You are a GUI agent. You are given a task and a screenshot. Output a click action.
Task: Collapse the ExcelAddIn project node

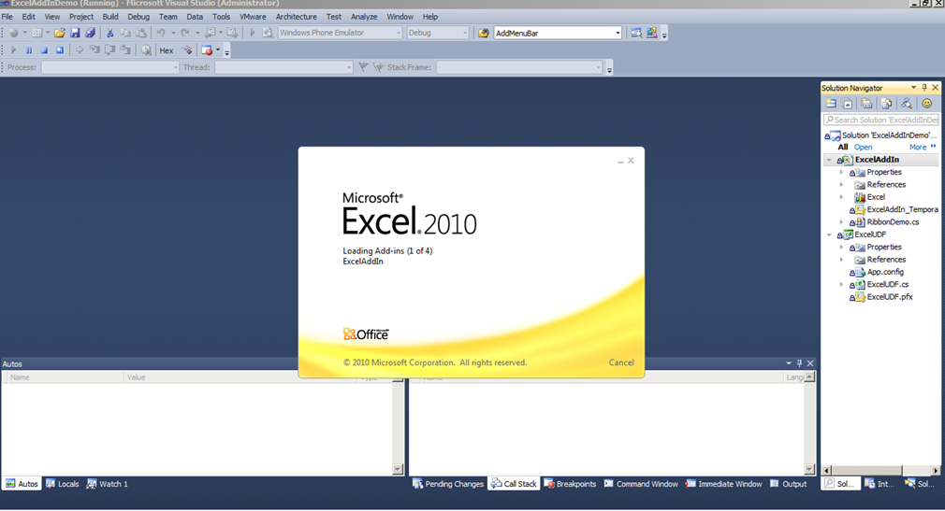pos(830,160)
